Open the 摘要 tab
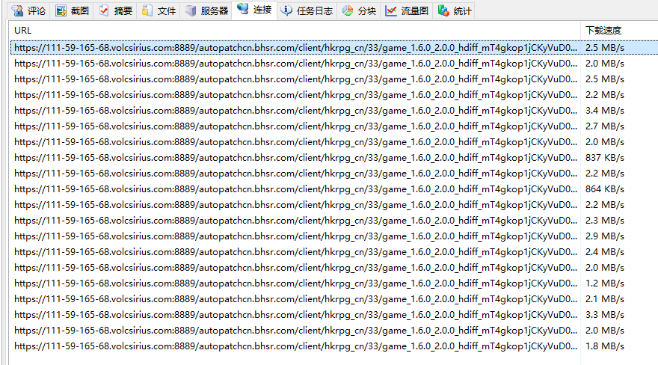Image resolution: width=658 pixels, height=365 pixels. tap(115, 11)
